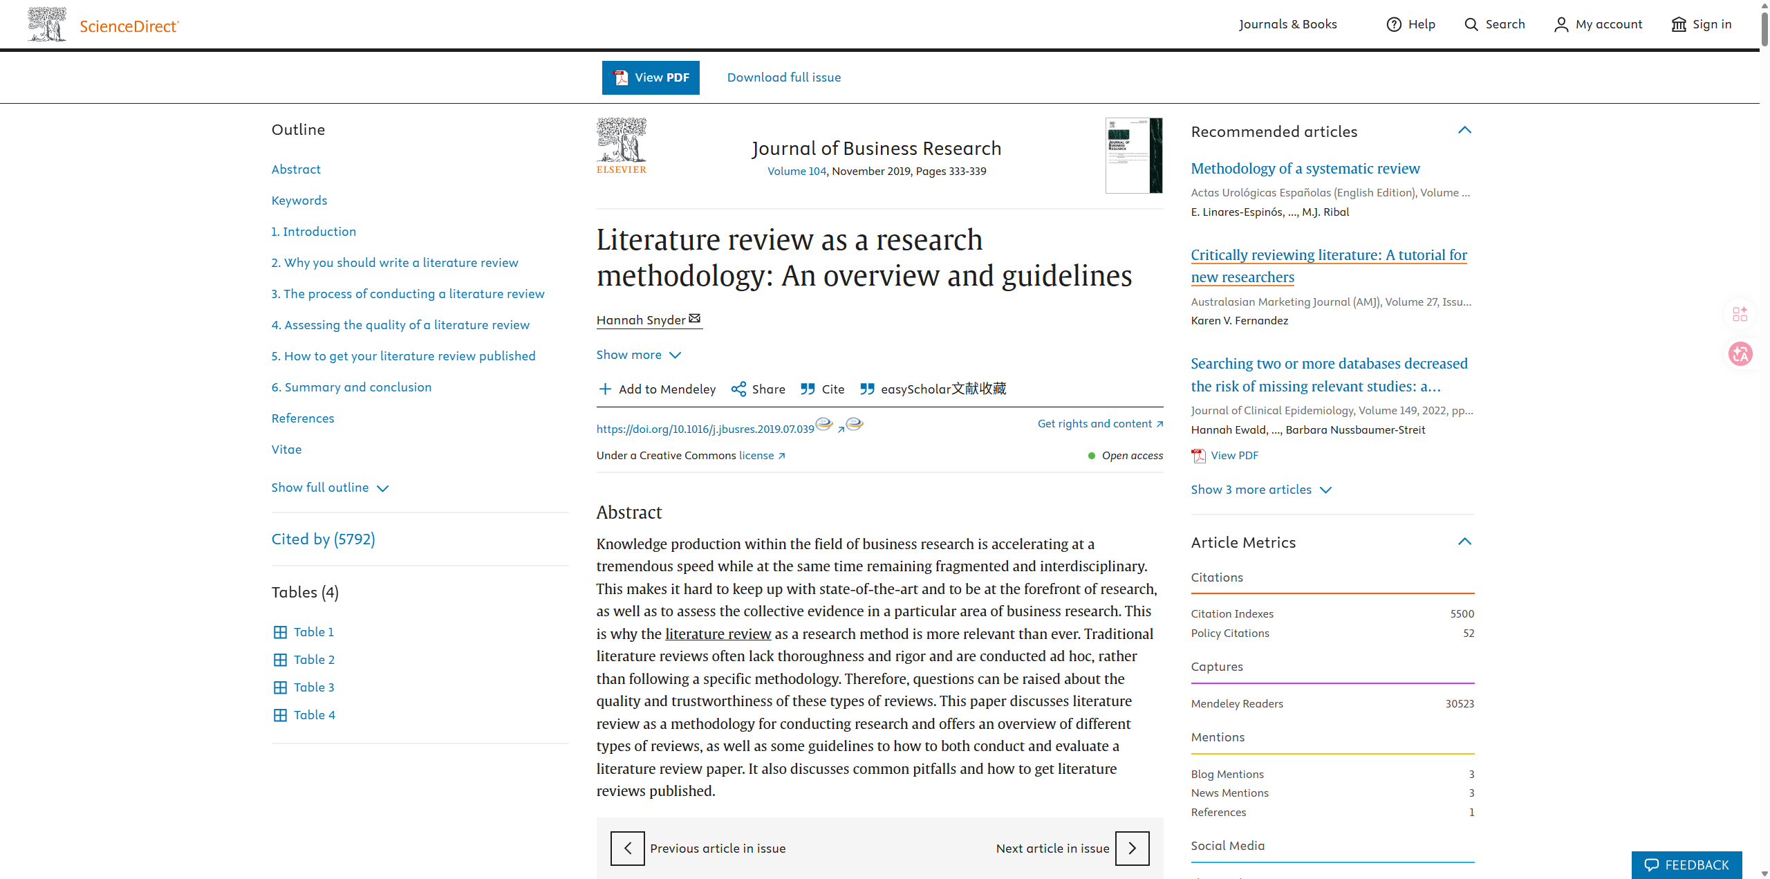Image resolution: width=1770 pixels, height=879 pixels.
Task: Click the pink translate extension icon
Action: click(1740, 354)
